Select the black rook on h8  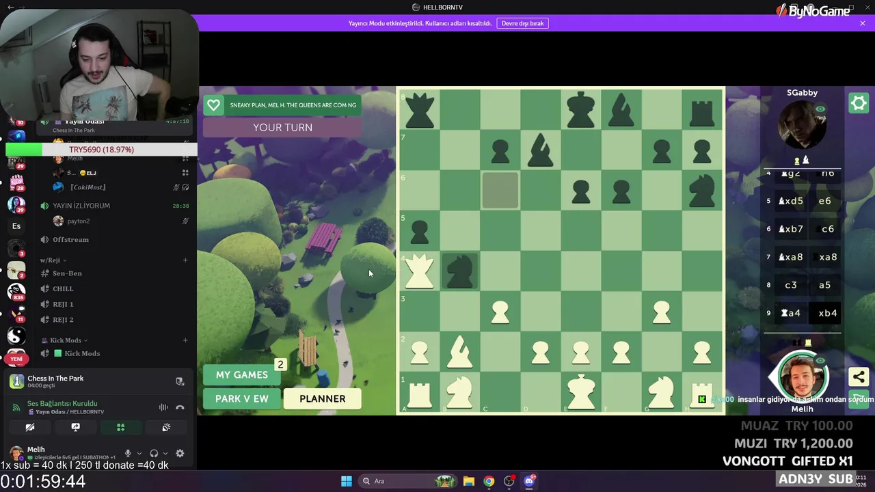701,113
